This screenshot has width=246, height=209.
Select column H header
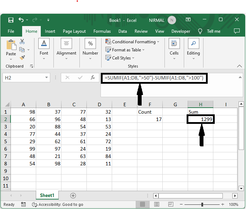(201, 104)
